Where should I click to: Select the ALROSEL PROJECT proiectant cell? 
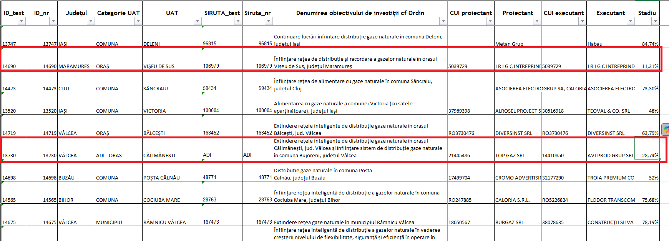click(x=518, y=103)
